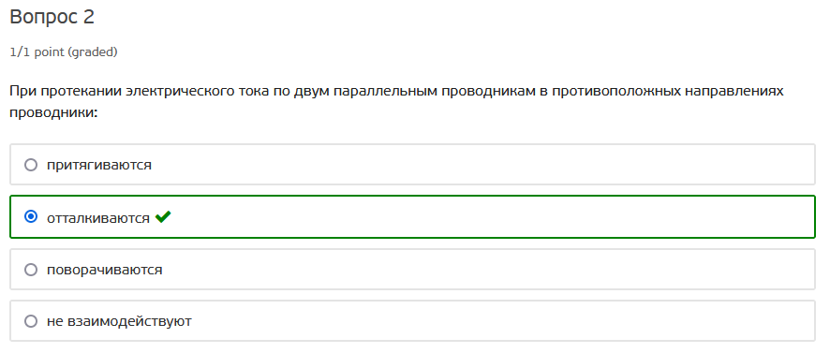830x353 pixels.
Task: Click empty area of не взаимодействуют option box
Action: pyautogui.click(x=477, y=321)
